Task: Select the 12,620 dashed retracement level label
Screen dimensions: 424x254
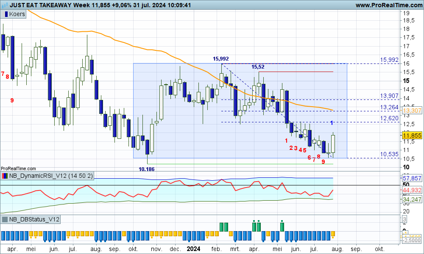Action: pos(389,118)
